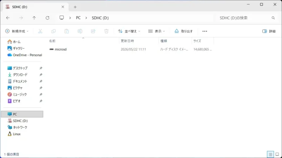
Task: Open the 新規作成 dropdown
Action: tap(17, 31)
